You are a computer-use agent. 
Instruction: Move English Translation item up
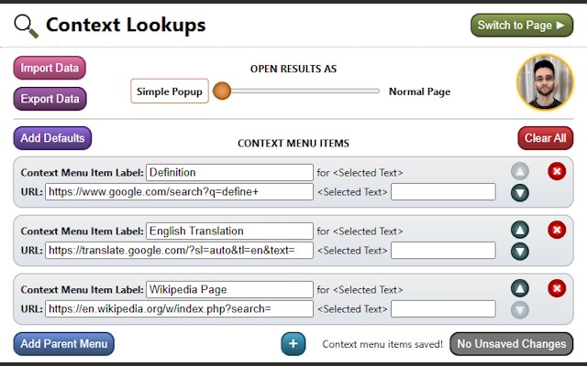point(520,230)
